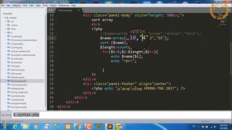Open 3.showoutput.php in sidebar

click(x=18, y=85)
